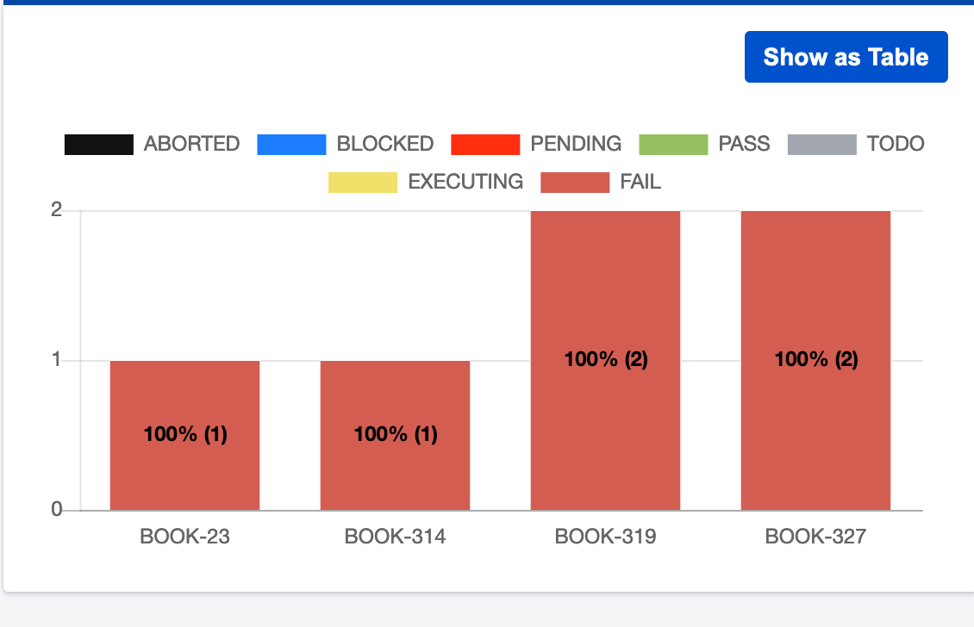Toggle the ABORTED series via its legend label
The image size is (974, 627).
coord(192,144)
